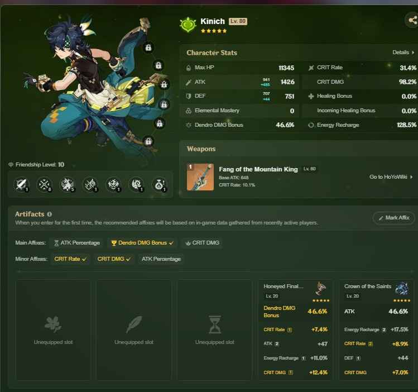Toggle CRIT DMG main affix

[203, 243]
